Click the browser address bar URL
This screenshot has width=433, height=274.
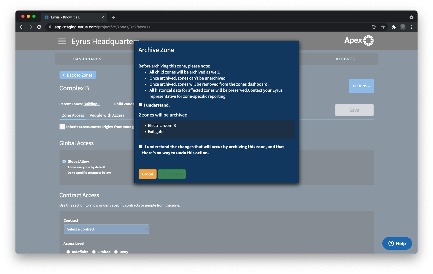(x=102, y=27)
